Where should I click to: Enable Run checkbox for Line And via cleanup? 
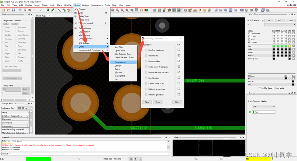[x=179, y=50]
